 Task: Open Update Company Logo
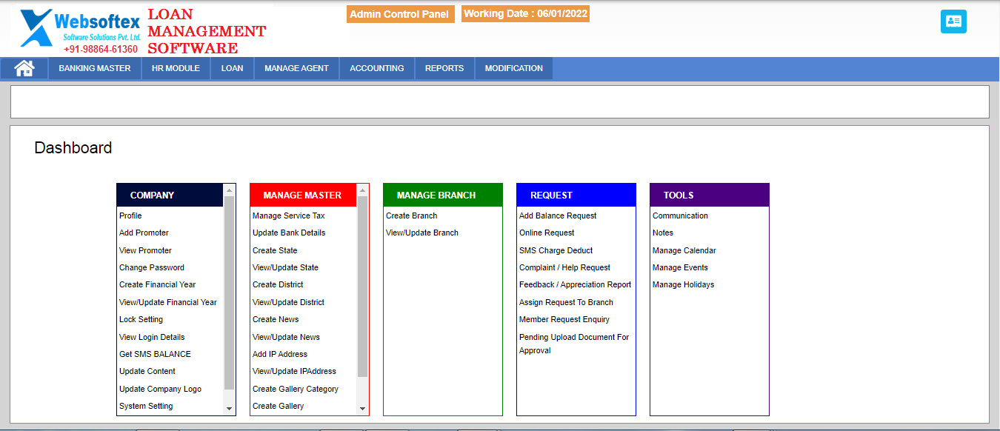pyautogui.click(x=160, y=389)
